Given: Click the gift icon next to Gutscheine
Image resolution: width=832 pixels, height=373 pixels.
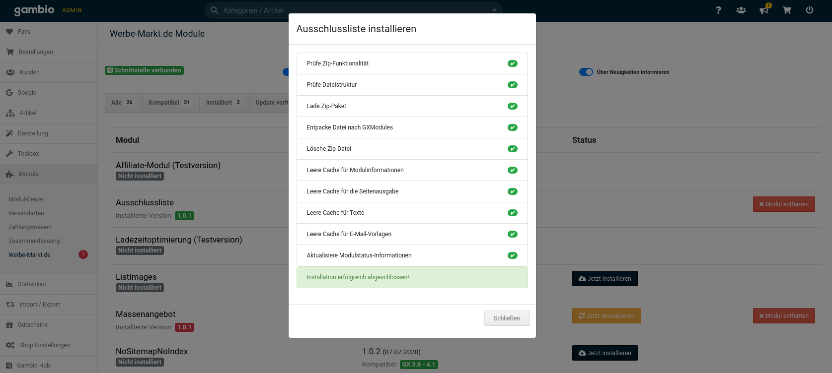Looking at the screenshot, I should coord(9,325).
